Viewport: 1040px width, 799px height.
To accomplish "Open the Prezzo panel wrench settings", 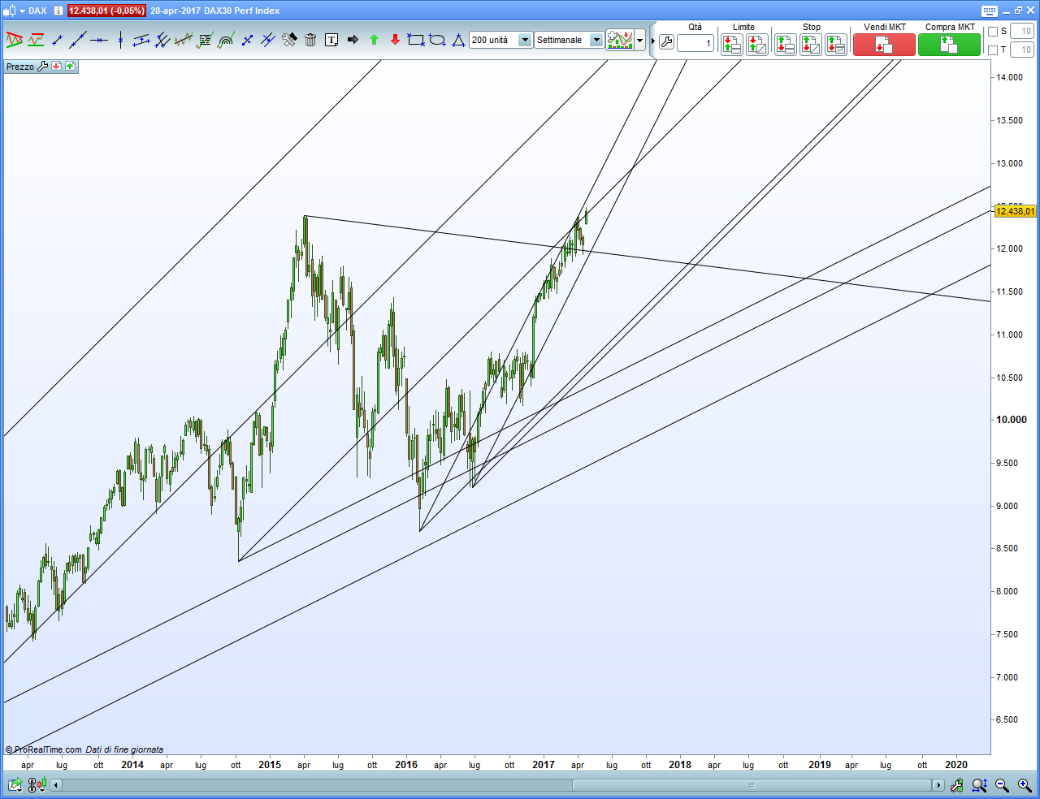I will click(x=43, y=66).
